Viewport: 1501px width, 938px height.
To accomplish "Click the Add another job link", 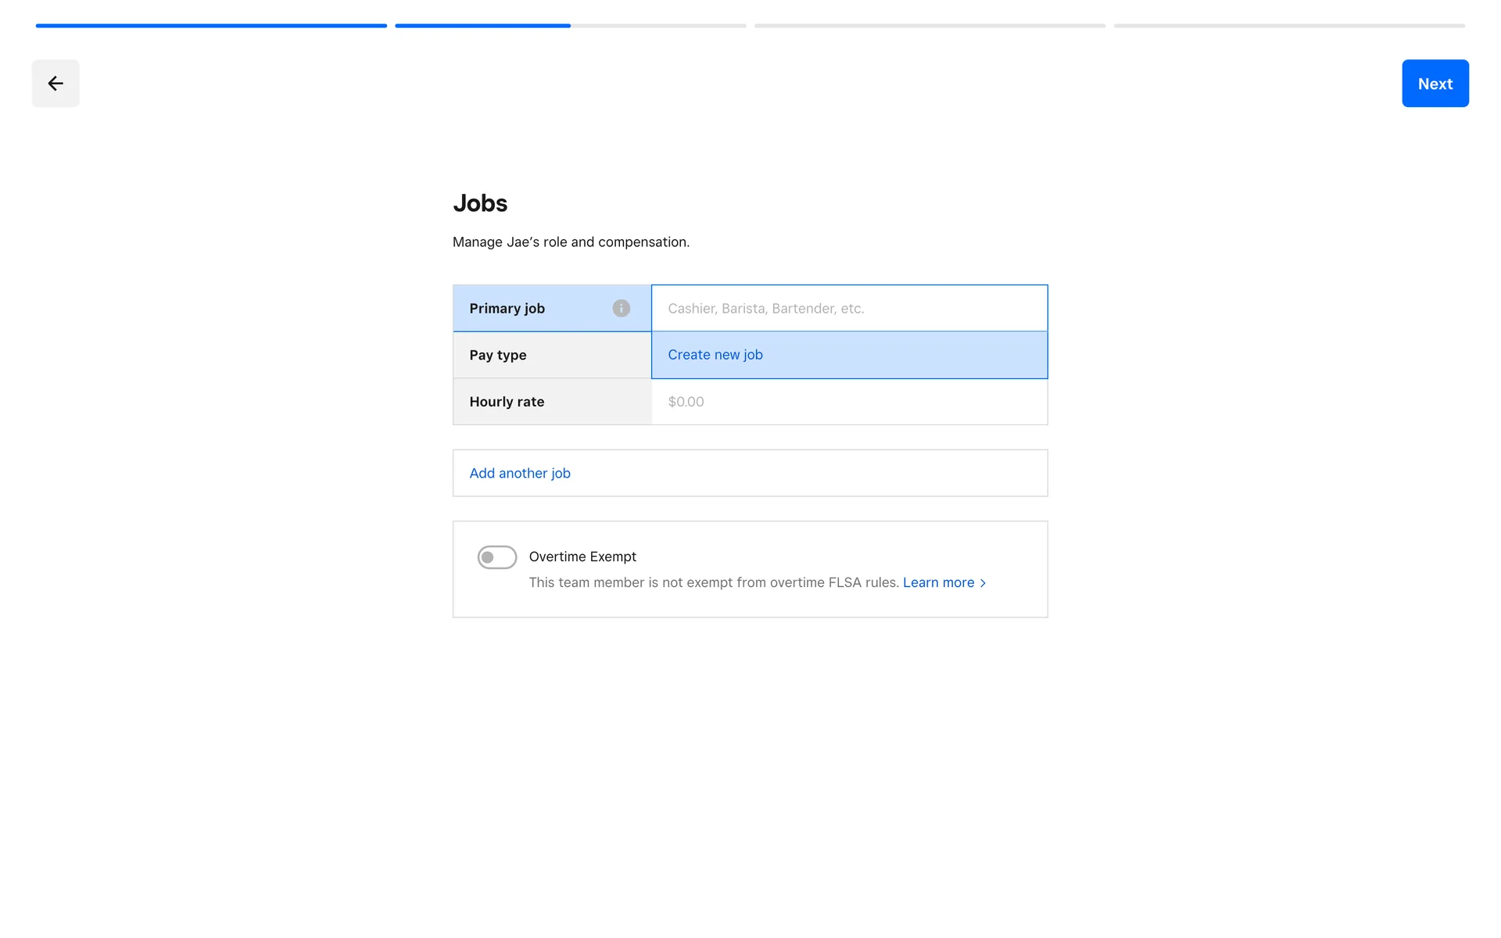I will coord(520,473).
